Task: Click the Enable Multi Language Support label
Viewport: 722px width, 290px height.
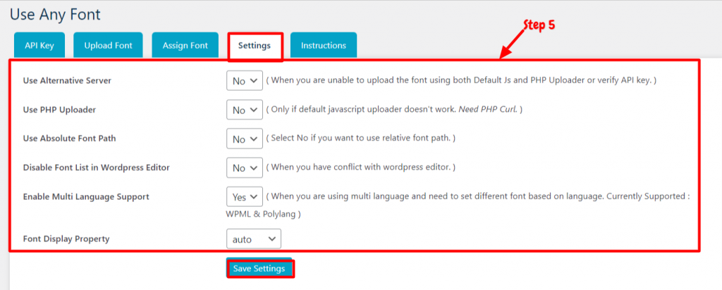Action: tap(86, 196)
